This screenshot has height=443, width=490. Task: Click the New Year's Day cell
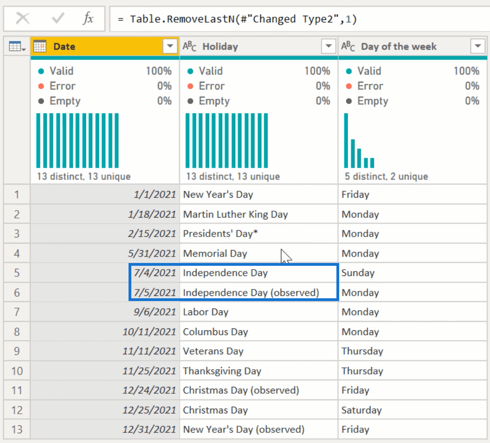259,195
